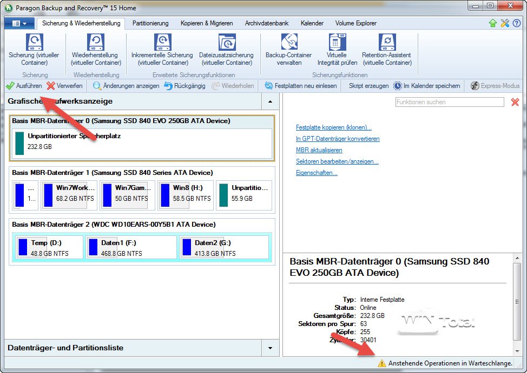
Task: Open Retention-Assistent (virtuelle Container)
Action: click(387, 50)
